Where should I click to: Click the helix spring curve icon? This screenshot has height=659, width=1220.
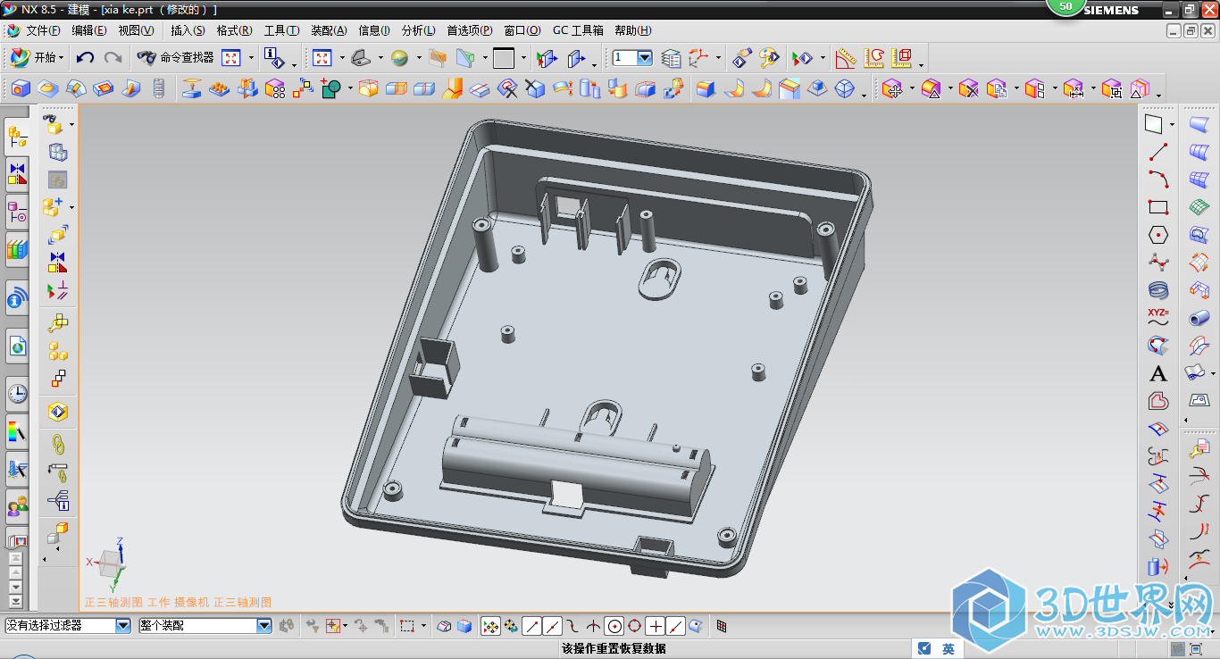pos(1158,290)
